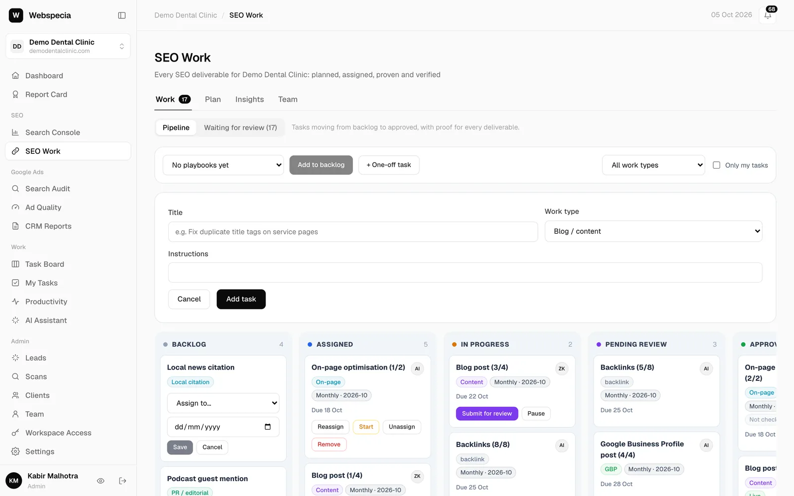Image resolution: width=794 pixels, height=496 pixels.
Task: Click the Workspace Access key icon
Action: pos(15,433)
